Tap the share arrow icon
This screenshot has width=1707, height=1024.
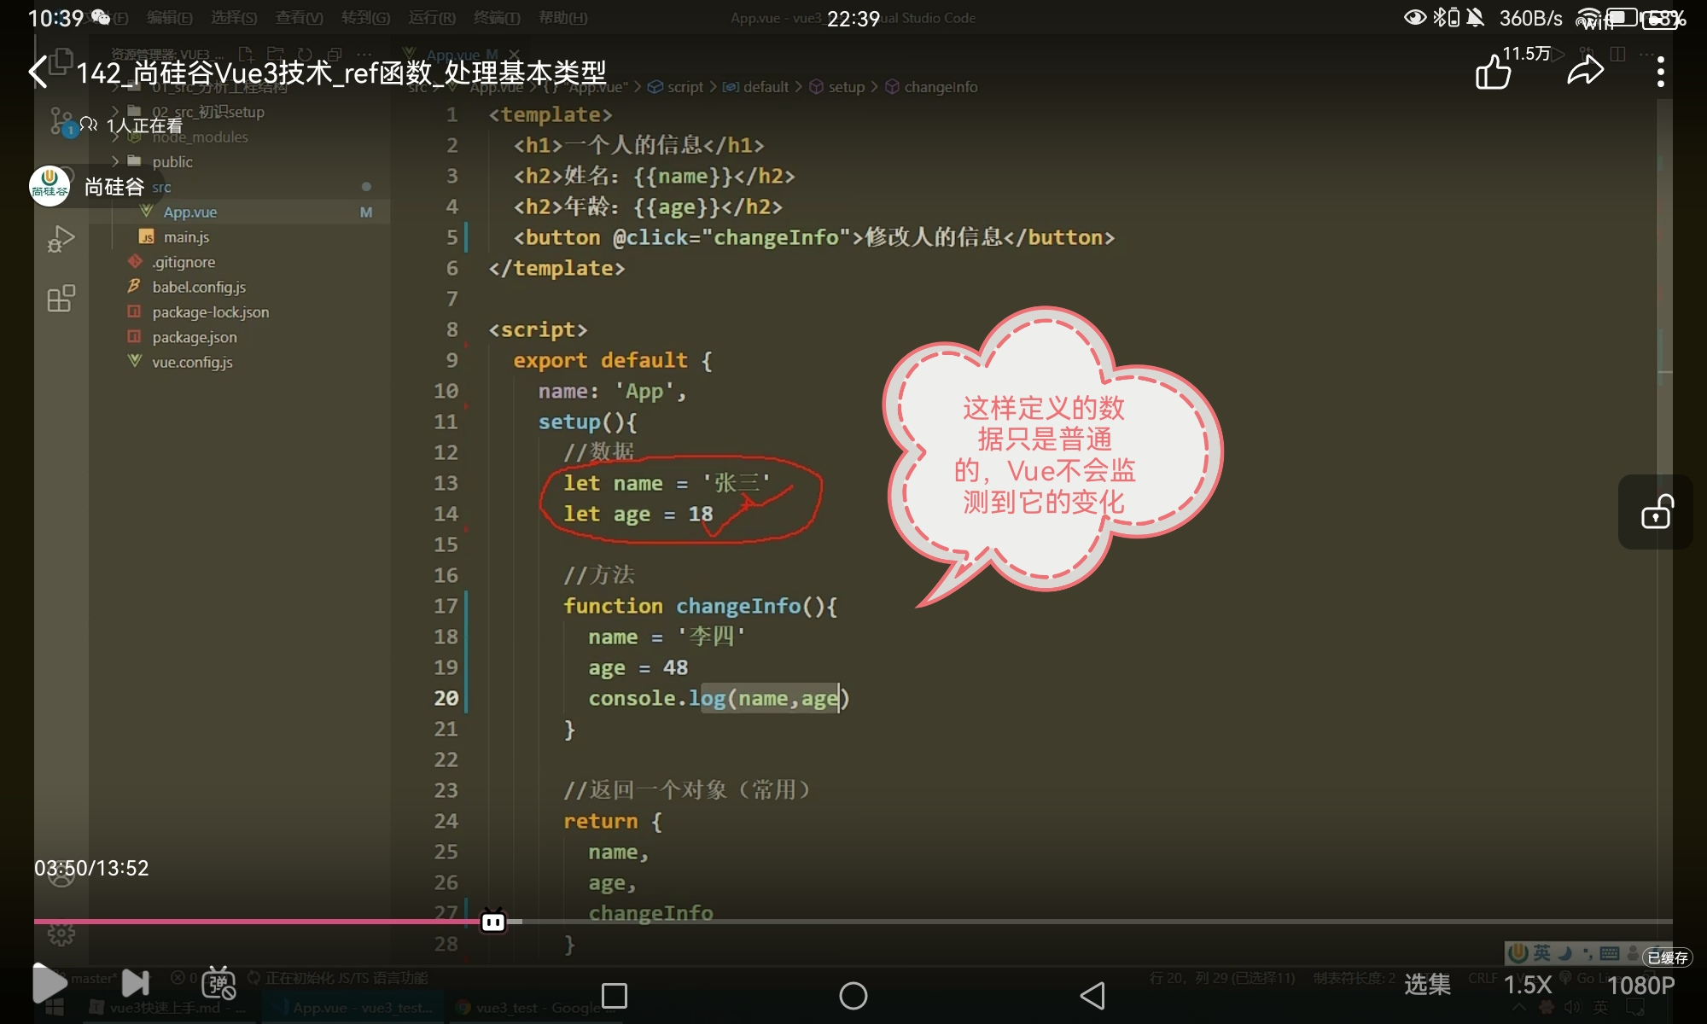[x=1585, y=71]
